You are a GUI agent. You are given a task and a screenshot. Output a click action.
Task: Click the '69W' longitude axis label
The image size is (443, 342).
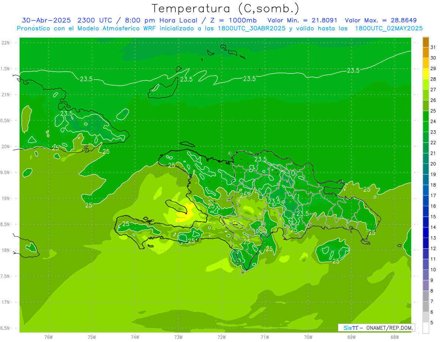[x=351, y=337]
